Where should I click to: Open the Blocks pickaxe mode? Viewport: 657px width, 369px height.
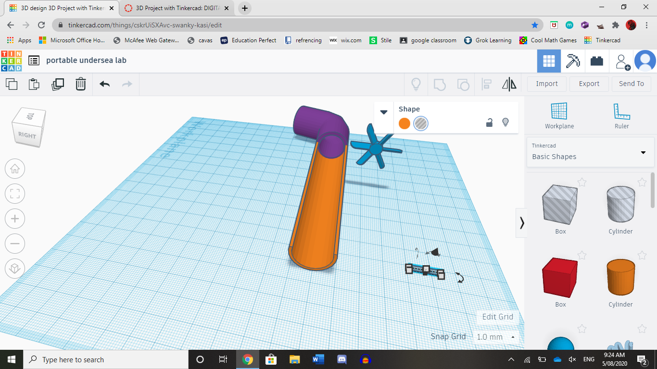pyautogui.click(x=573, y=61)
